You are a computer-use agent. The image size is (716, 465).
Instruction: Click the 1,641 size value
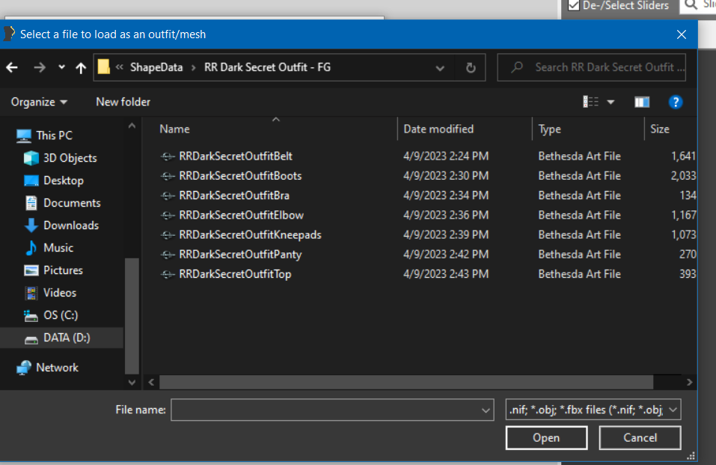[684, 156]
